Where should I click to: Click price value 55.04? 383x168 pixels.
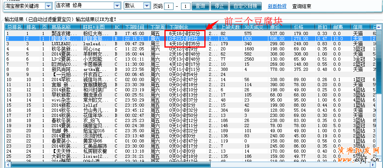(x=300, y=110)
